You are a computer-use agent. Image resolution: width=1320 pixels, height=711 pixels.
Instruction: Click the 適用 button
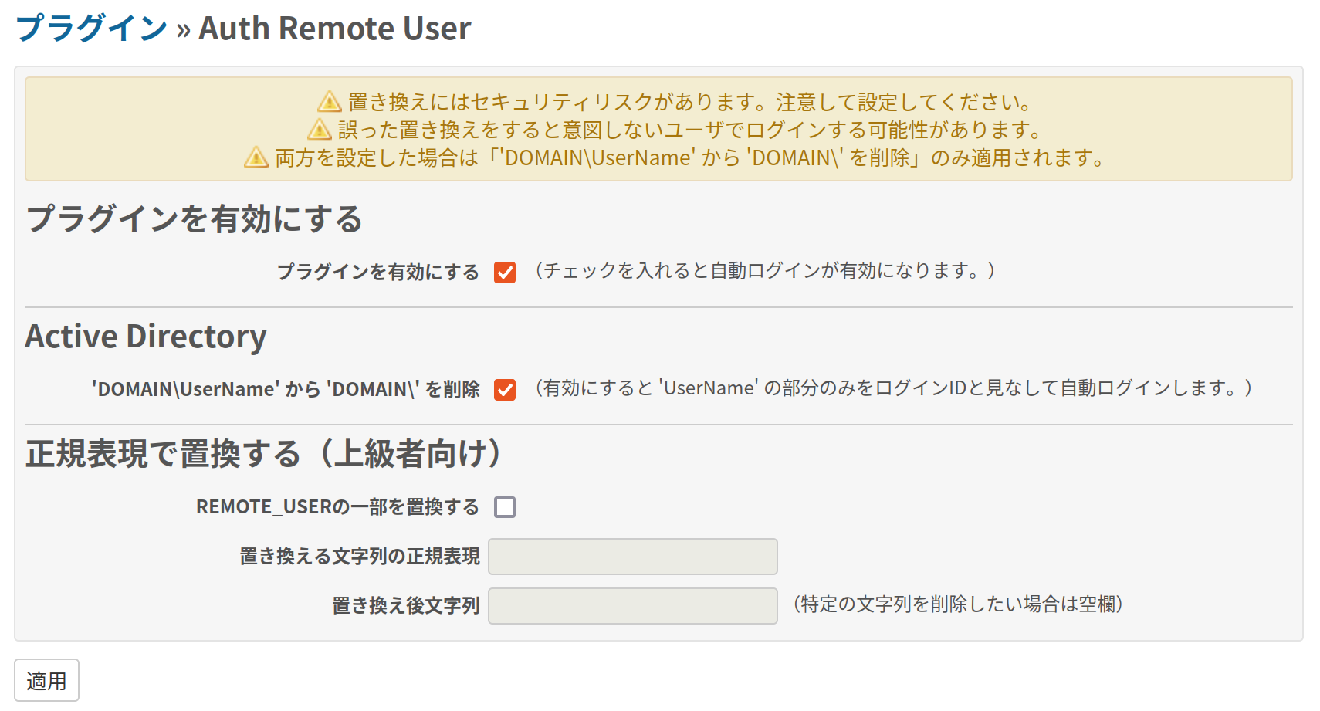(46, 680)
